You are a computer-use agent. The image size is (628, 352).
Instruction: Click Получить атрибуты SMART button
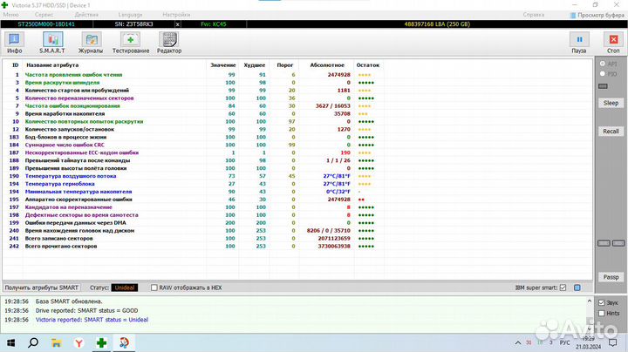pos(42,287)
